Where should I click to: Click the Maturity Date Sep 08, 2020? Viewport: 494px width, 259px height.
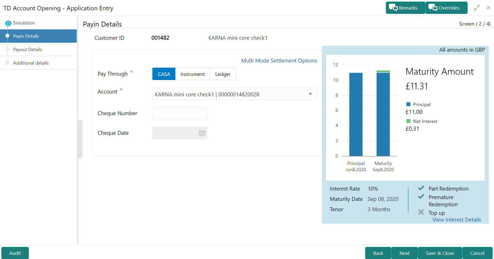[383, 199]
